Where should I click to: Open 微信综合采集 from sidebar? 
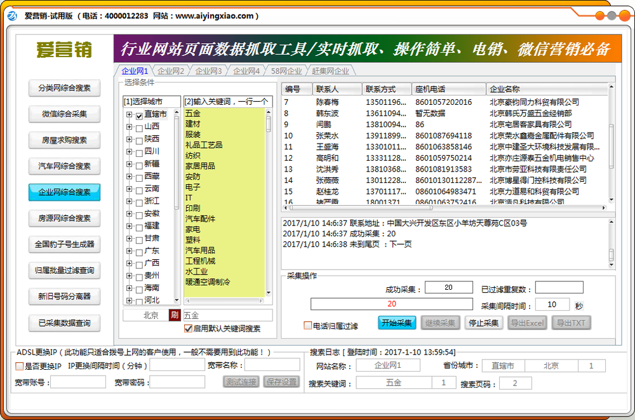tap(64, 114)
